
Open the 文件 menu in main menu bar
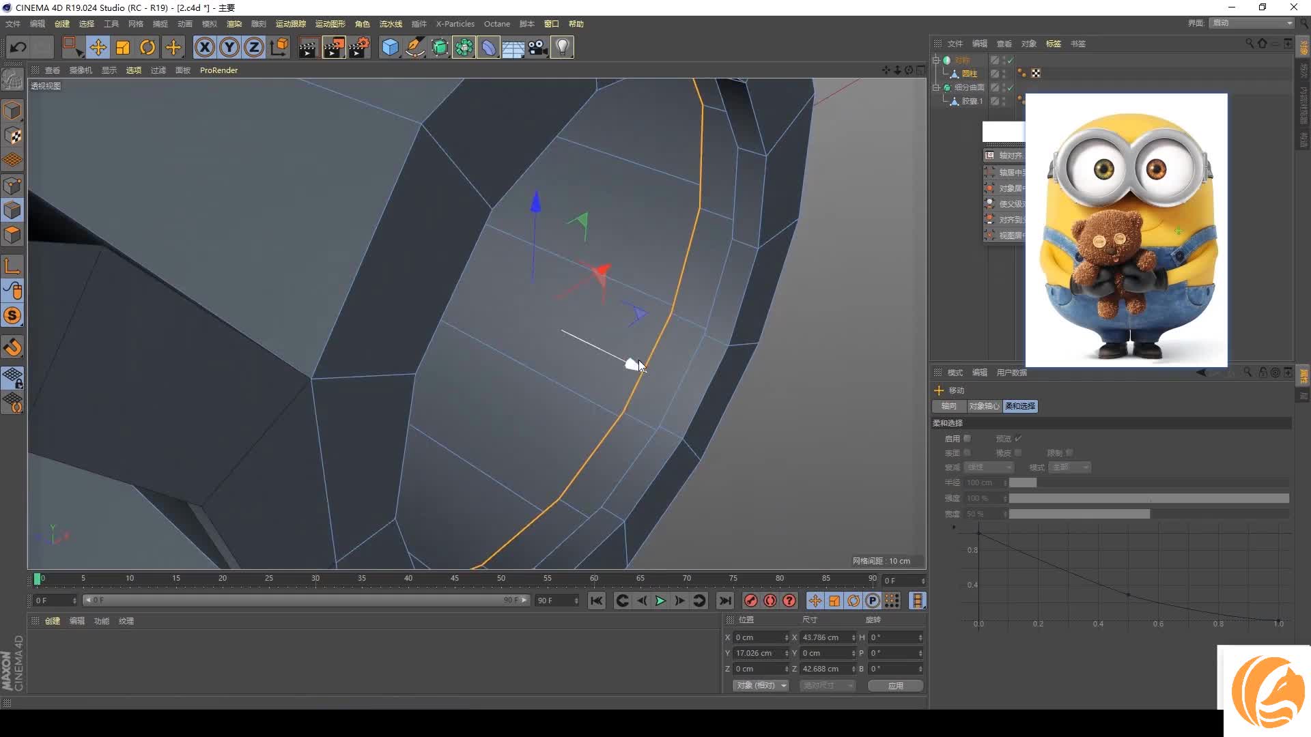[x=13, y=24]
